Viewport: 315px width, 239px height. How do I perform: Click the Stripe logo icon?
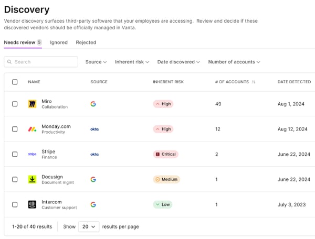(x=32, y=154)
